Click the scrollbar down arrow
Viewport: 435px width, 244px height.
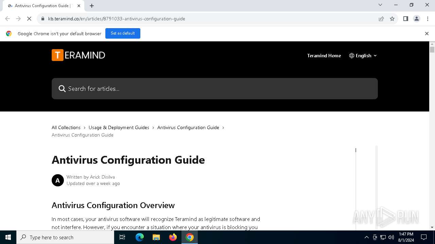(x=432, y=227)
